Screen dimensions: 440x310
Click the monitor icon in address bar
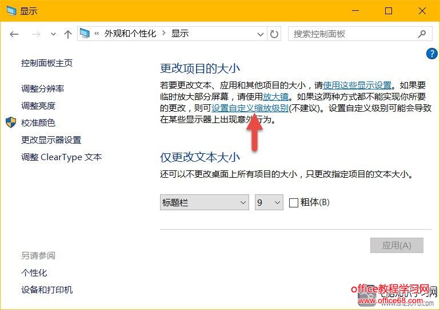point(85,34)
